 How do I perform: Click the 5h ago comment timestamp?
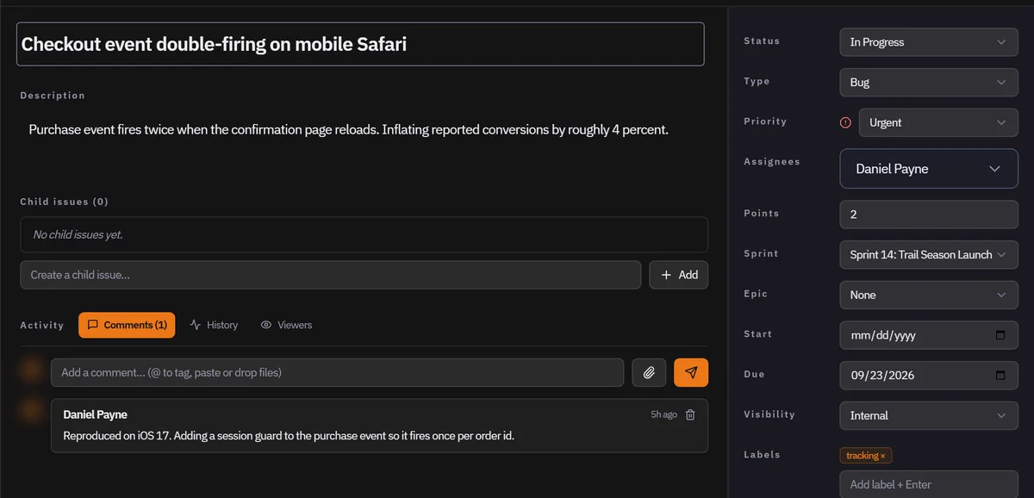tap(663, 414)
